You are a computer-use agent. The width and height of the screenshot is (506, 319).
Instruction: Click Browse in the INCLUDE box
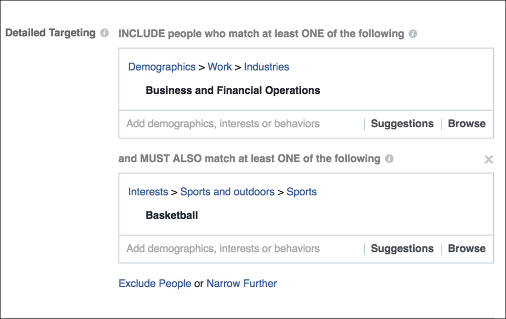click(x=467, y=124)
